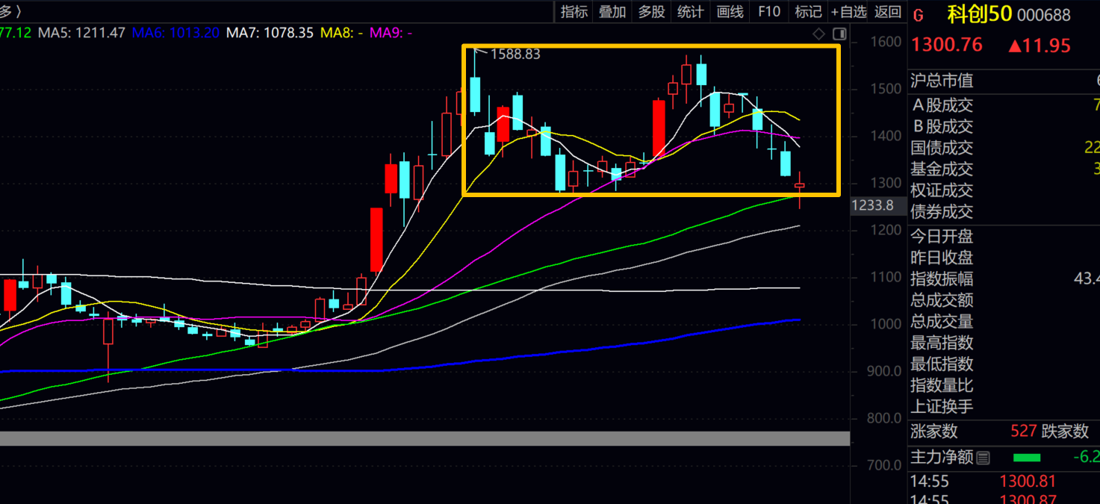The width and height of the screenshot is (1100, 504).
Task: Open the list icon beside 主力净额
Action: click(x=983, y=458)
